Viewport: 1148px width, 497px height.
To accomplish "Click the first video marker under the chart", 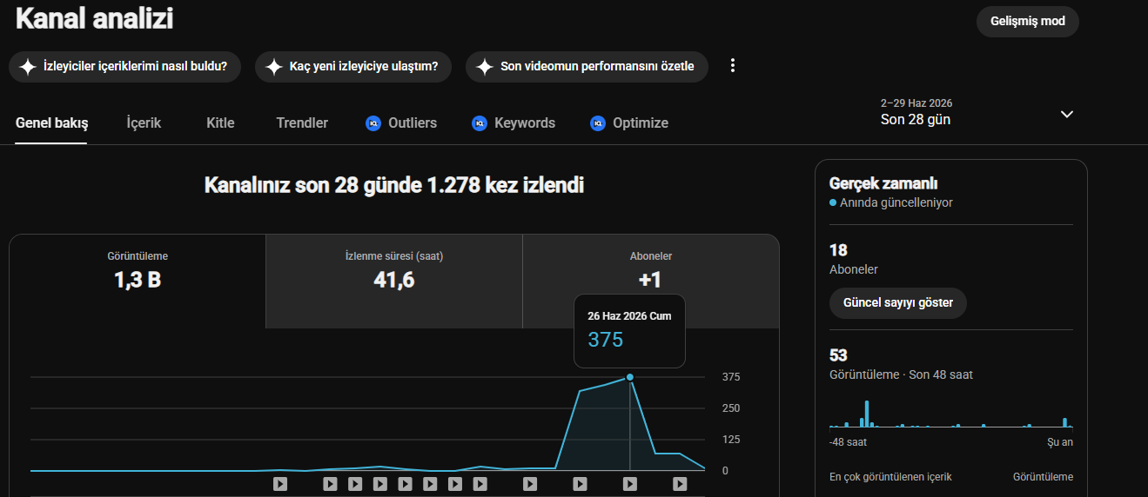I will [280, 483].
